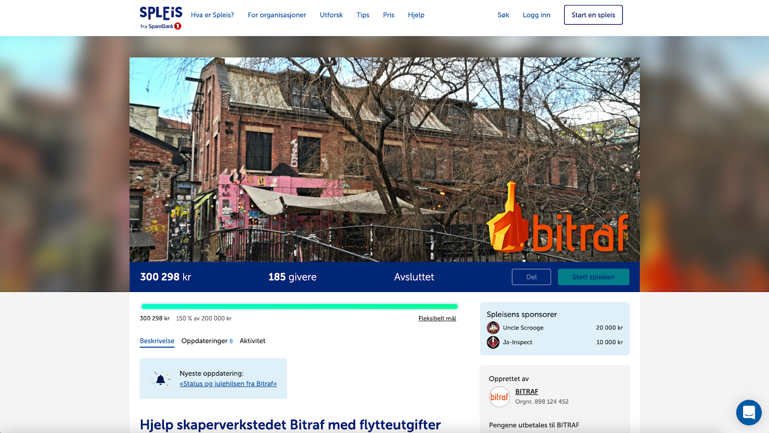
Task: Click 'Orgnr. 898 124 452' text
Action: click(x=542, y=401)
